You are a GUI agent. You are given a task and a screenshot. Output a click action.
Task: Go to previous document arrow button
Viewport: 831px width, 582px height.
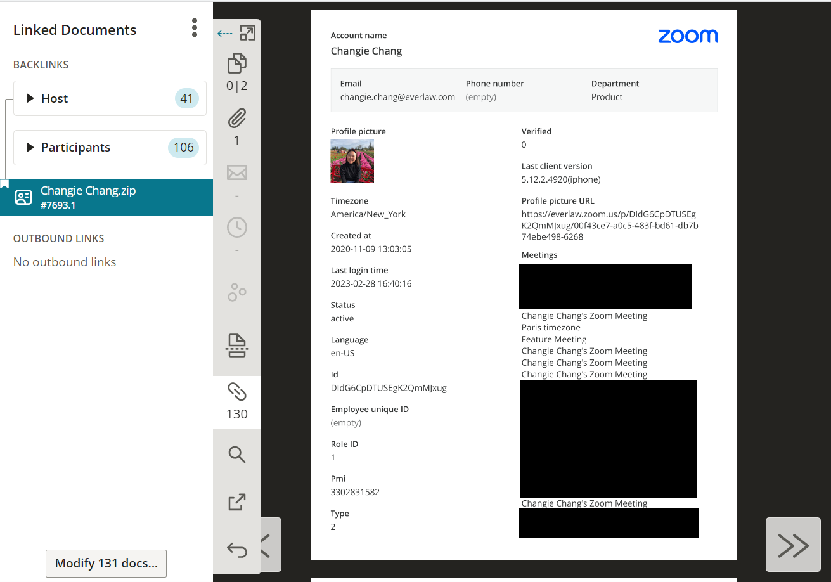[x=271, y=545]
